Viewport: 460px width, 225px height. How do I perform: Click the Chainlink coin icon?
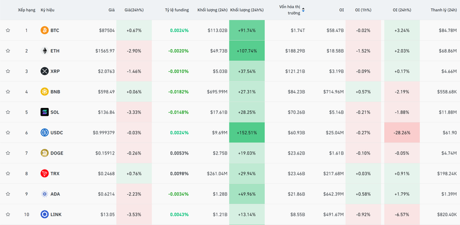pyautogui.click(x=45, y=214)
